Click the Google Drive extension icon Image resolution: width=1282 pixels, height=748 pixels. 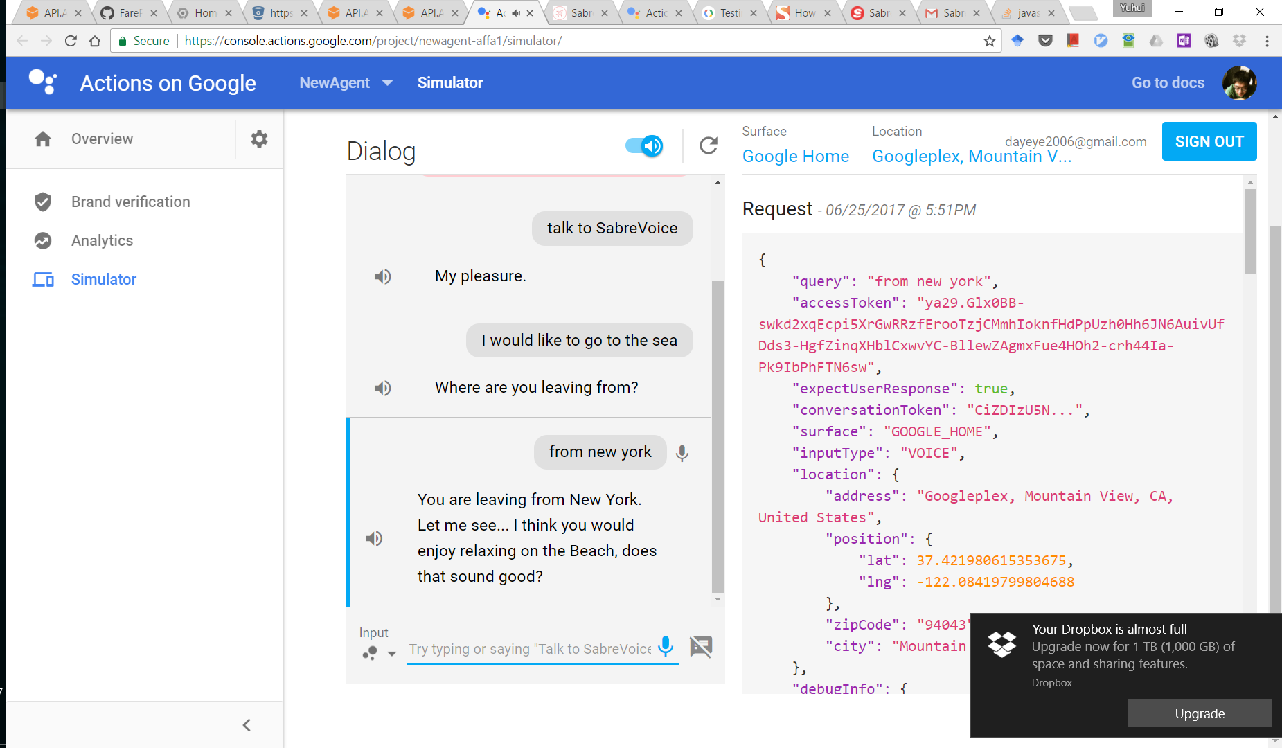tap(1156, 41)
